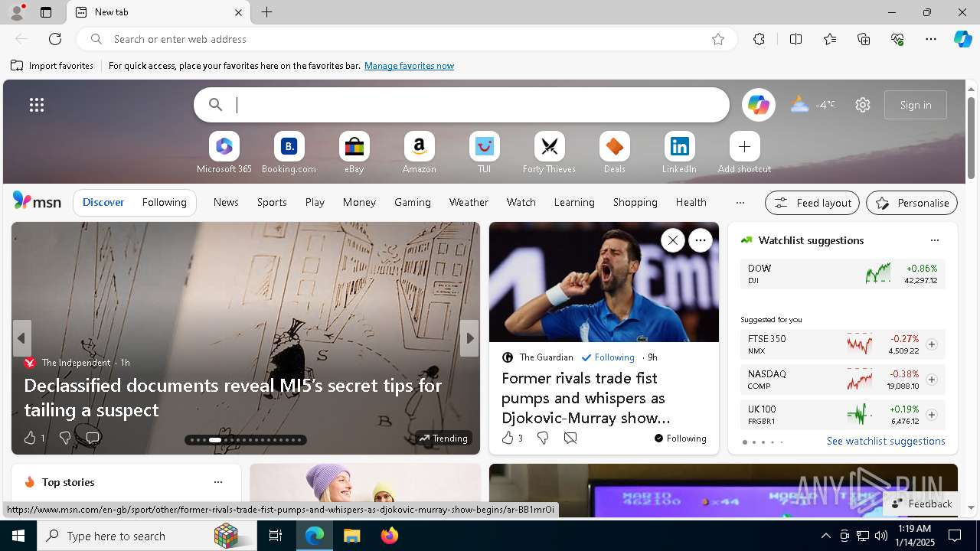Image resolution: width=980 pixels, height=551 pixels.
Task: Open Copilot from the page header
Action: 758,105
